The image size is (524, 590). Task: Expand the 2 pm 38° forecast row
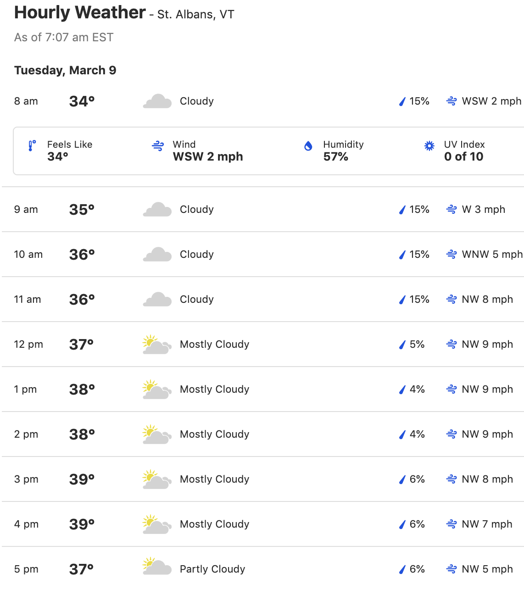(x=263, y=434)
